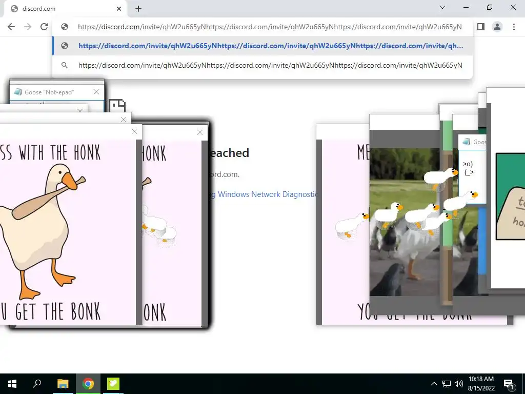
Task: Choose the highlighted bold URL suggestion
Action: [263, 46]
